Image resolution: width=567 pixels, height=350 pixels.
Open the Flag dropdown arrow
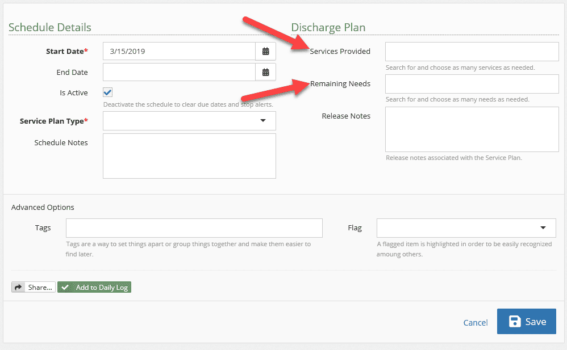(x=543, y=227)
